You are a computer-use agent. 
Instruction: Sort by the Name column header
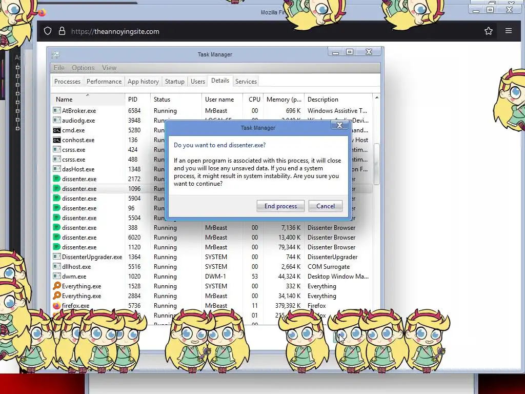tap(88, 99)
